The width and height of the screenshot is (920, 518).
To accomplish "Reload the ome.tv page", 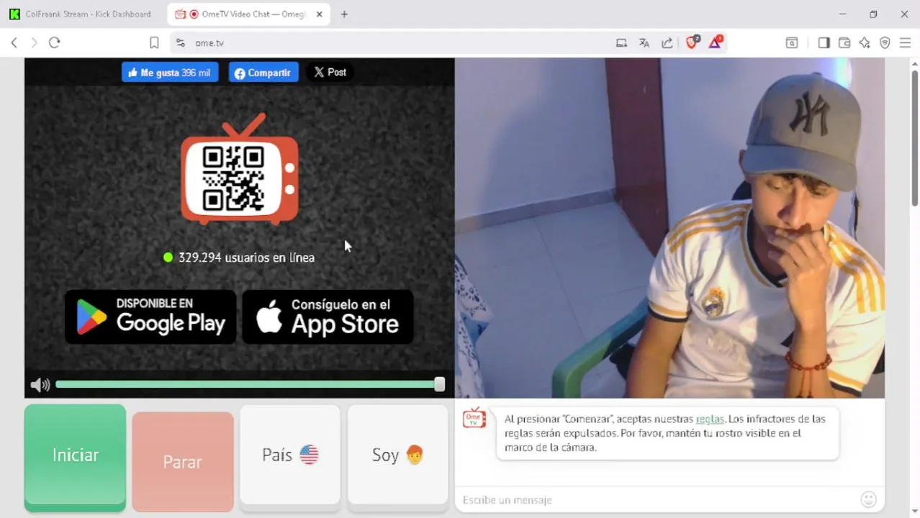I will click(x=54, y=43).
